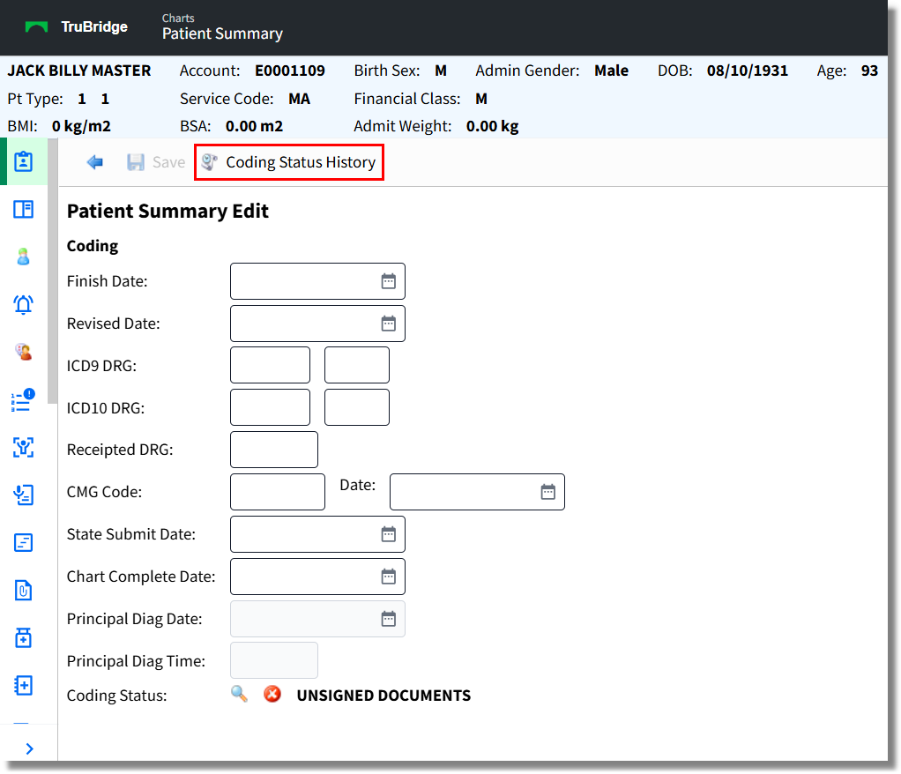Open the two-panel chart view sidebar icon
901x774 pixels.
(x=24, y=209)
